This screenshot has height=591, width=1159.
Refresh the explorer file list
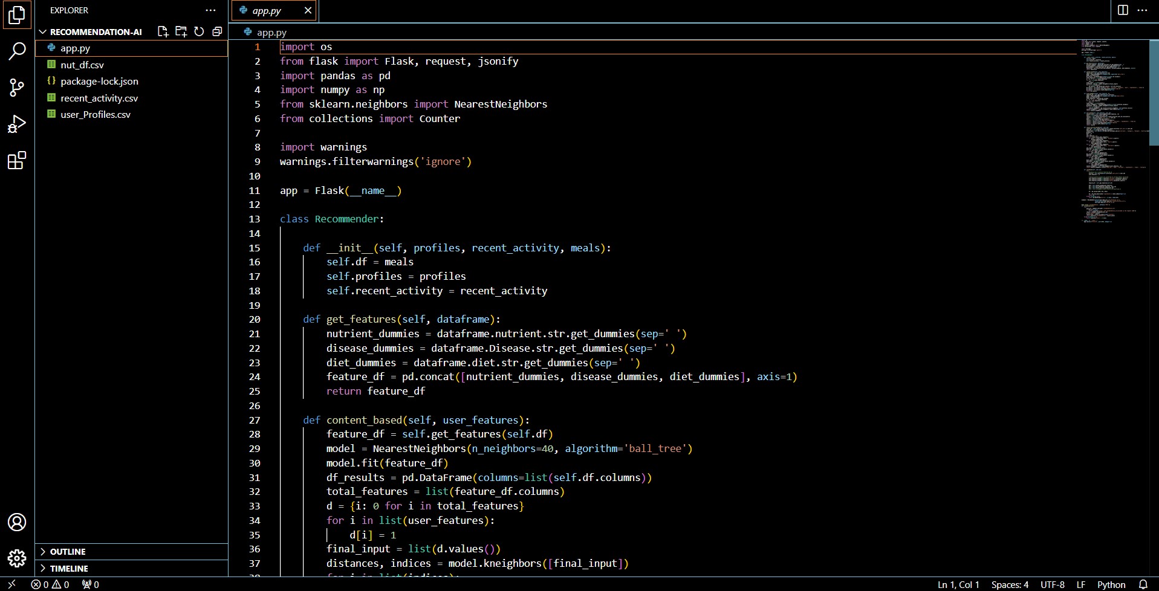click(199, 31)
